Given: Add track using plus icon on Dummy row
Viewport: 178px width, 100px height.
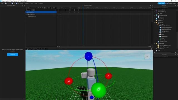Looking at the screenshot, I should point(55,10).
